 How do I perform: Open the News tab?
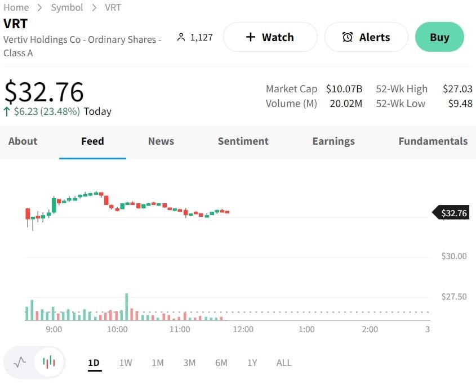coord(161,141)
